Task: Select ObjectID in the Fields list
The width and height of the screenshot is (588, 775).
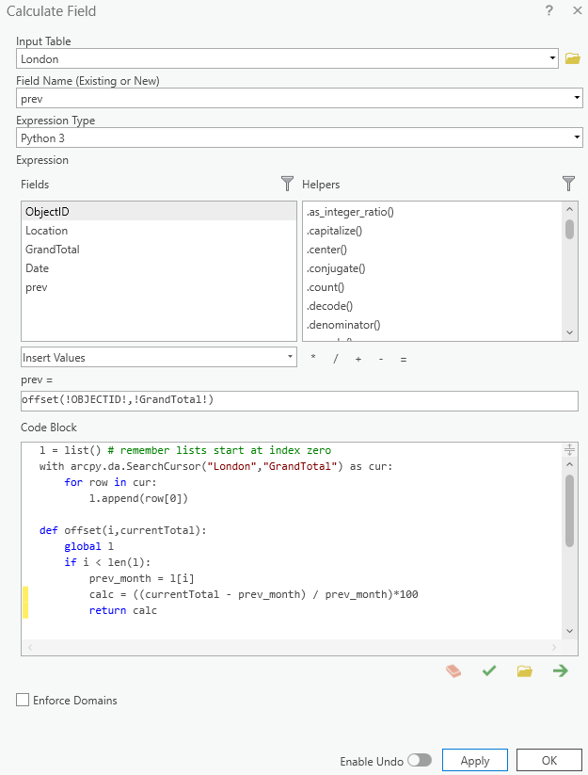Action: pyautogui.click(x=158, y=212)
